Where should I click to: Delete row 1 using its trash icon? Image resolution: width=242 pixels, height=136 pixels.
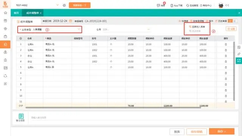tap(226, 45)
